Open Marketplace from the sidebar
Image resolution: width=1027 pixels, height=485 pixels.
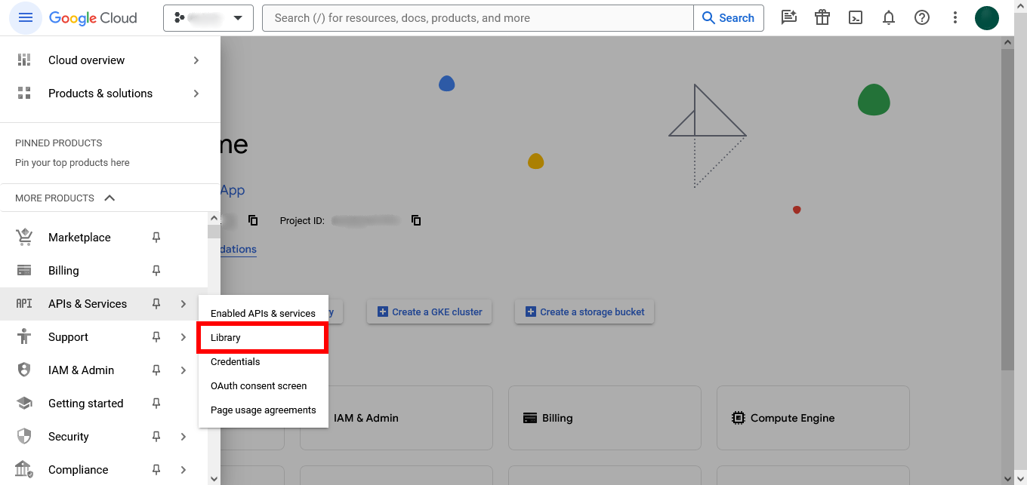click(x=79, y=238)
